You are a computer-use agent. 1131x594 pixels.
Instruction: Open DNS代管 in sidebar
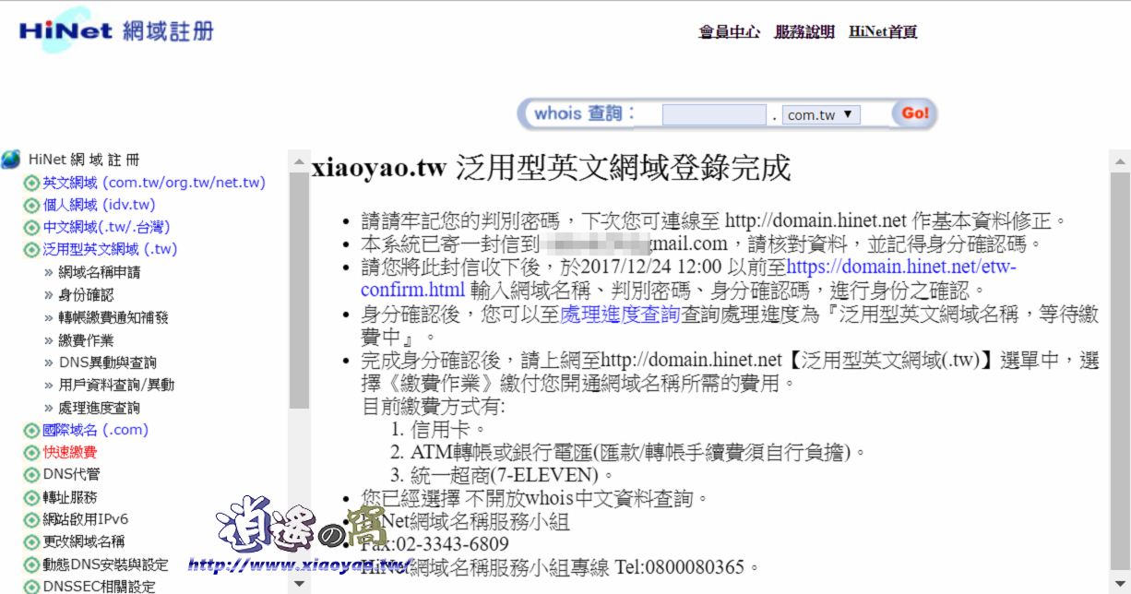click(x=71, y=474)
